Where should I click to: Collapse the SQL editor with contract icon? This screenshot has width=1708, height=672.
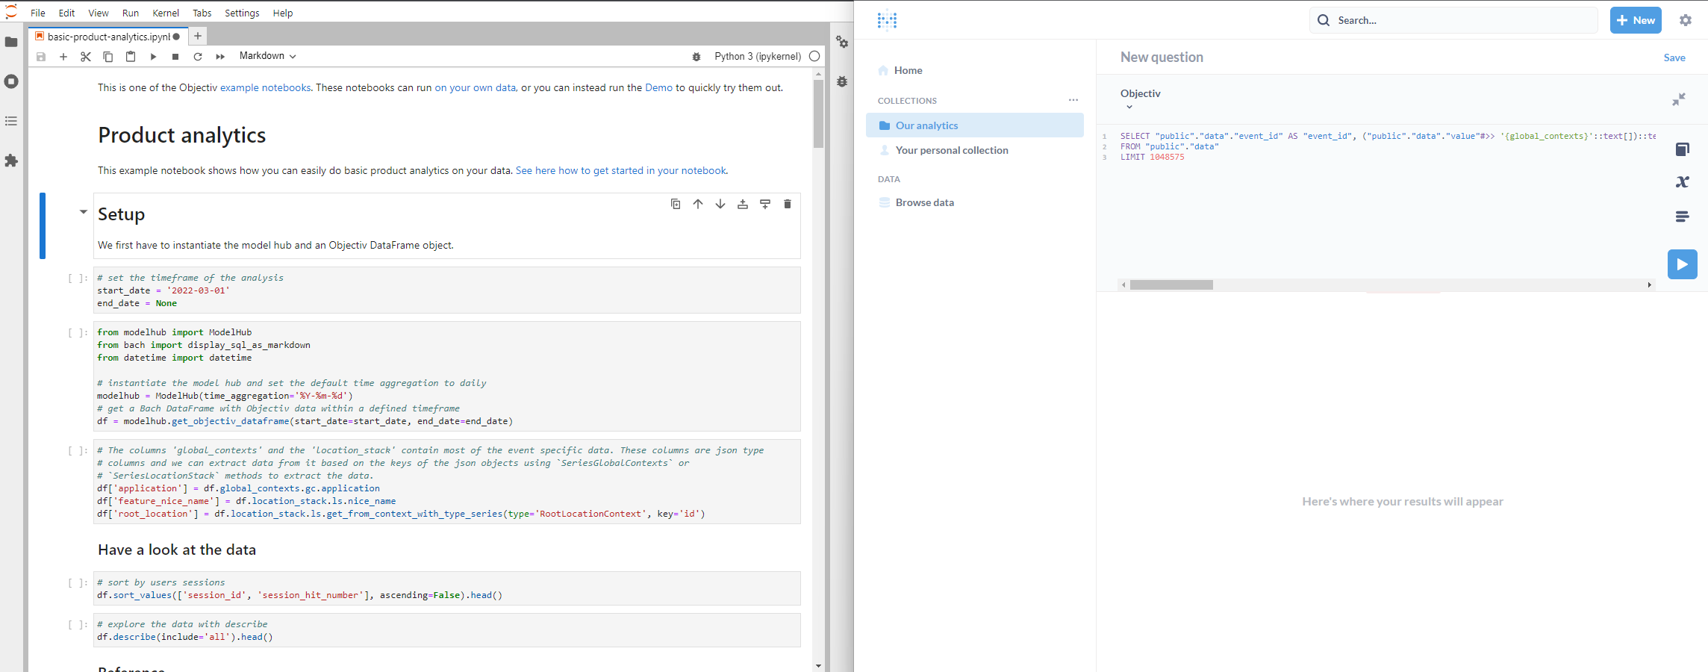pos(1679,99)
